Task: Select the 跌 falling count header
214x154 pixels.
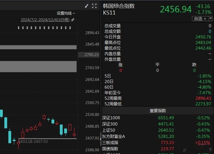Action: click(194, 65)
